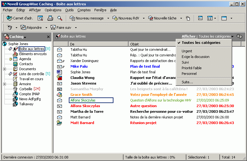Open the Opérations menu
The height and width of the screenshot is (161, 247).
click(53, 10)
